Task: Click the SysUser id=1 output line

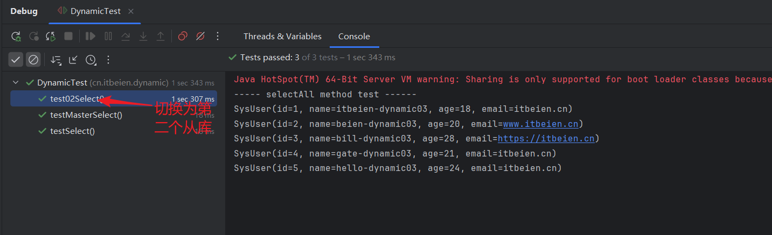Action: pos(403,110)
